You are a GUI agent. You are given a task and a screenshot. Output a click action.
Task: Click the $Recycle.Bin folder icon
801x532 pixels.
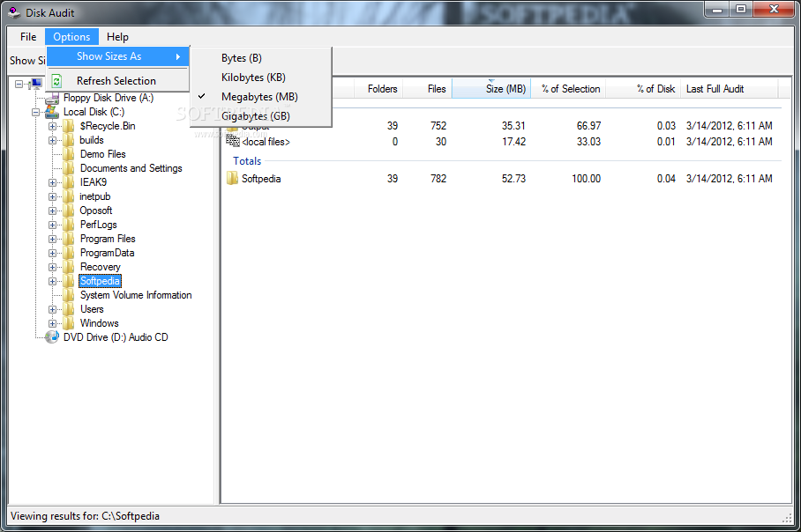(69, 126)
